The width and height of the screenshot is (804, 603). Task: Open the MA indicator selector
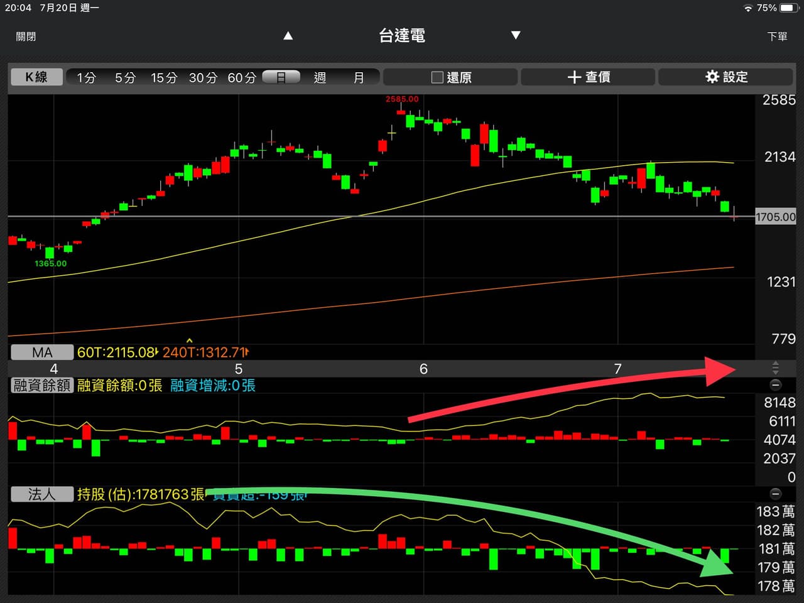point(42,352)
